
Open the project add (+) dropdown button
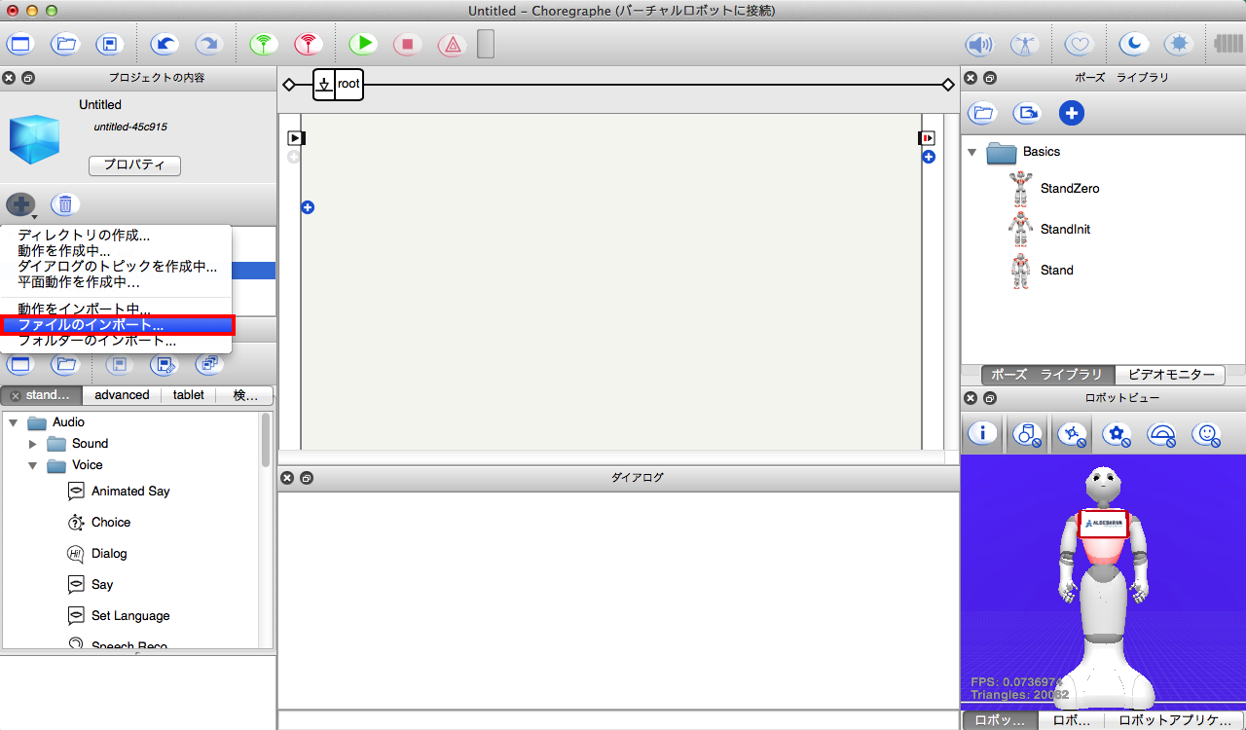click(20, 204)
